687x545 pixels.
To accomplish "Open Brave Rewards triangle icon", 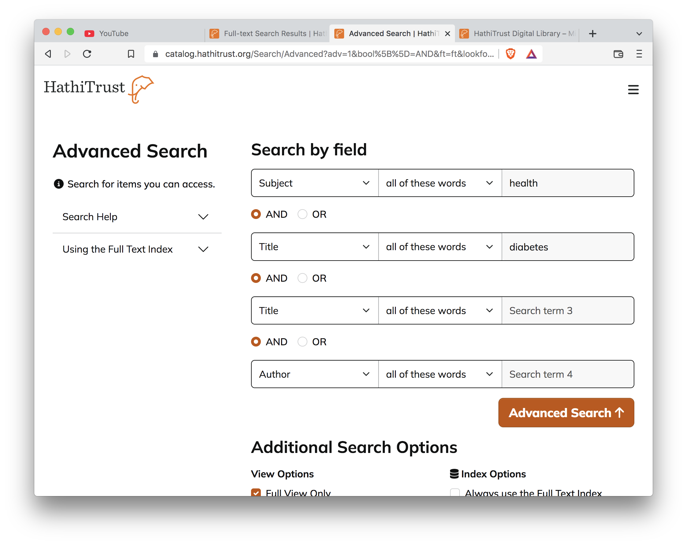I will click(531, 54).
